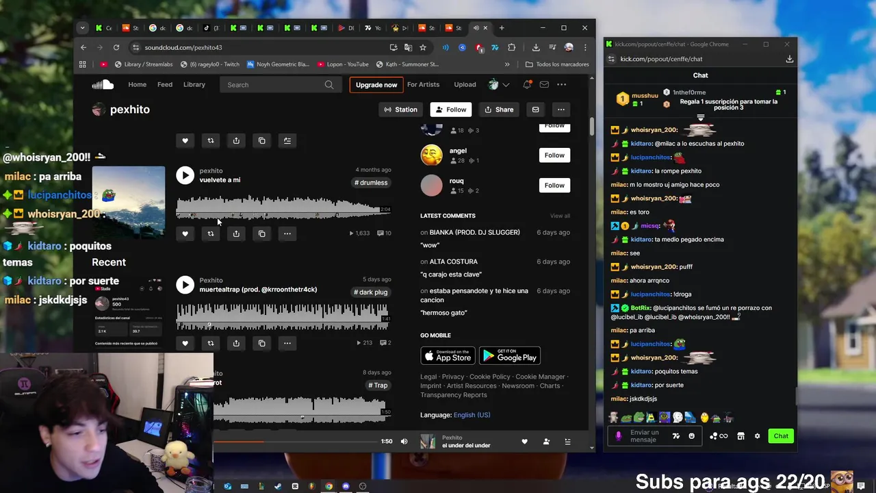Open the Library tab
The height and width of the screenshot is (493, 876).
[x=194, y=85]
